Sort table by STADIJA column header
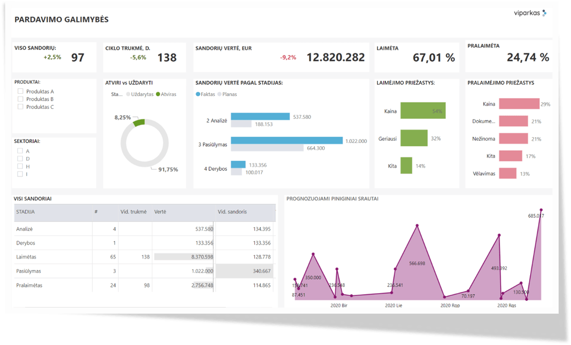Screen dimensions: 571x345 [x=26, y=212]
